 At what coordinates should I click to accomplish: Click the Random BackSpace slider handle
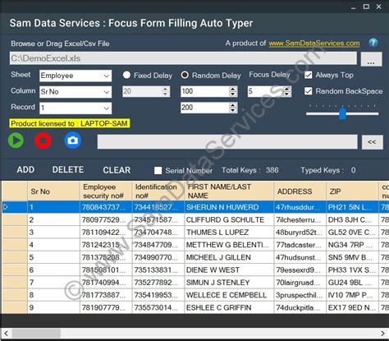342,113
